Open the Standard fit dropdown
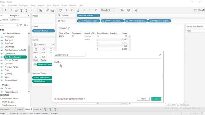This screenshot has width=205, height=115. [x=108, y=10]
